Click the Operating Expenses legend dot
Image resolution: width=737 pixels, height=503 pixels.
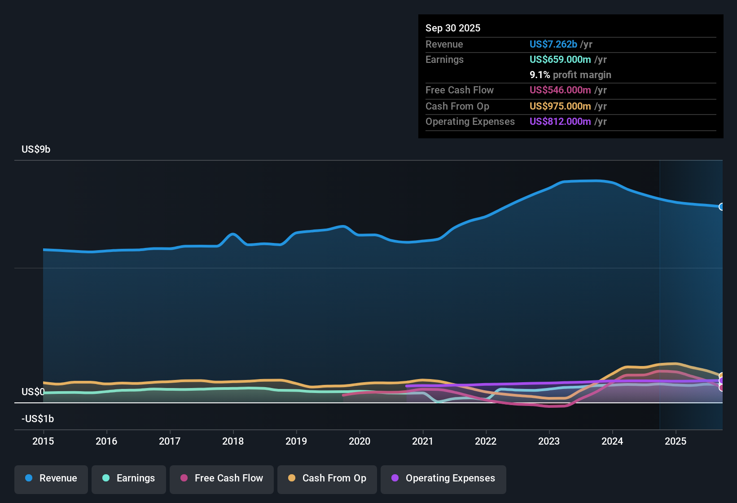(395, 479)
